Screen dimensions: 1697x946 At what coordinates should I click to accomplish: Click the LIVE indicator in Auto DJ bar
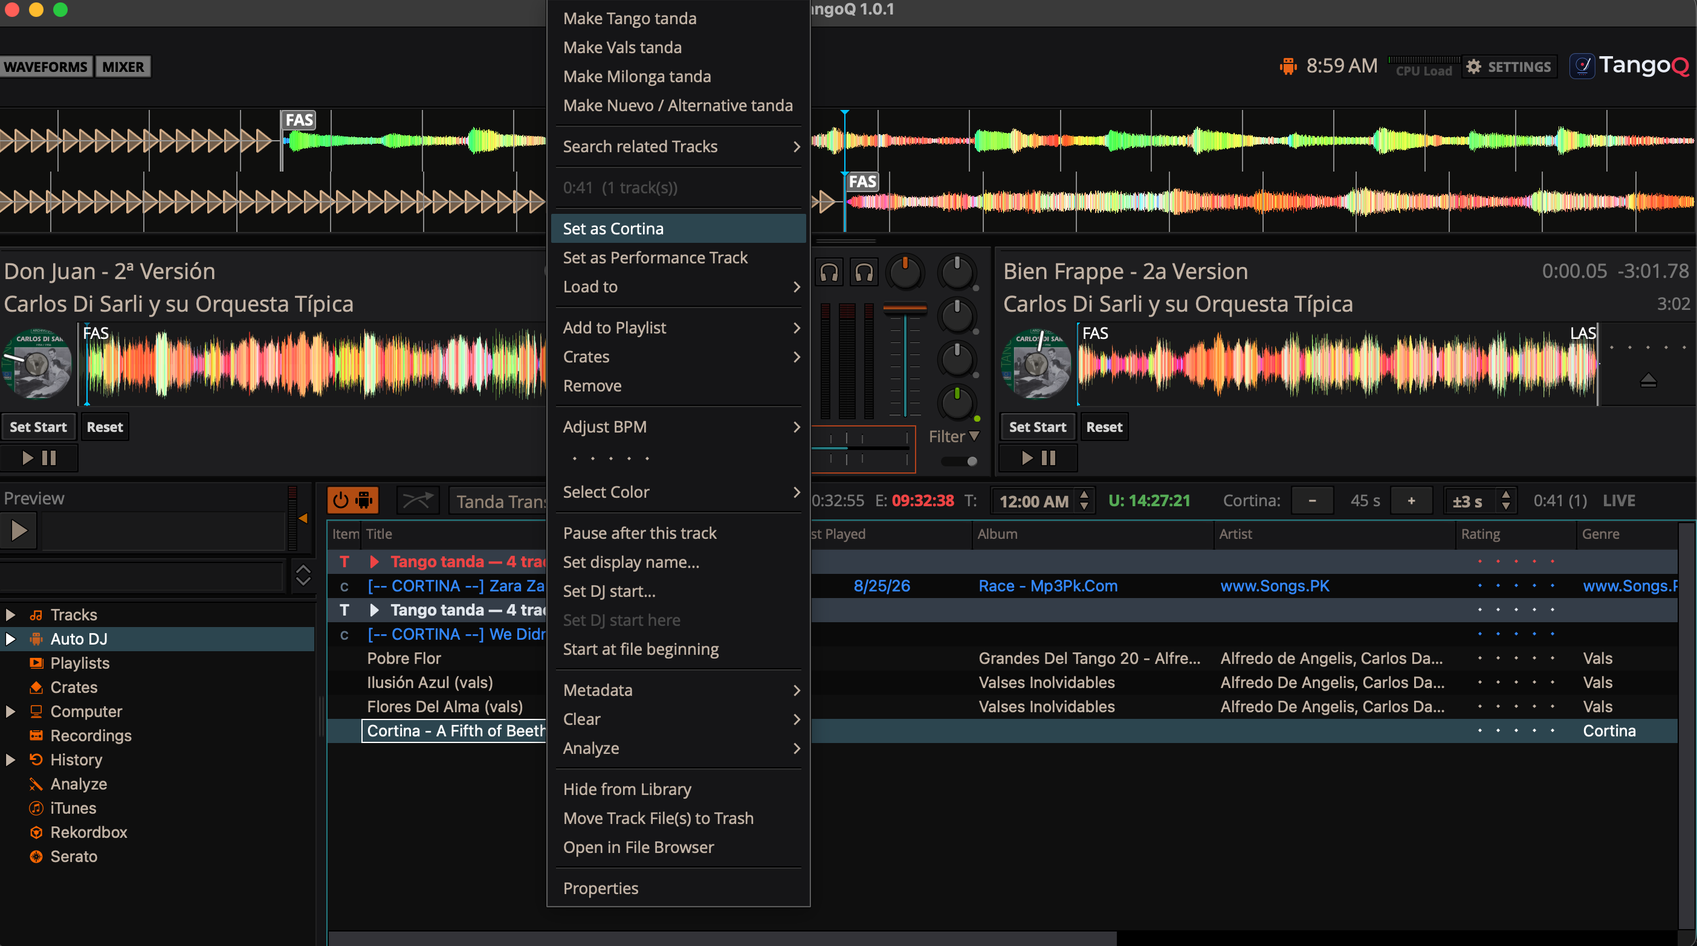pyautogui.click(x=1618, y=501)
